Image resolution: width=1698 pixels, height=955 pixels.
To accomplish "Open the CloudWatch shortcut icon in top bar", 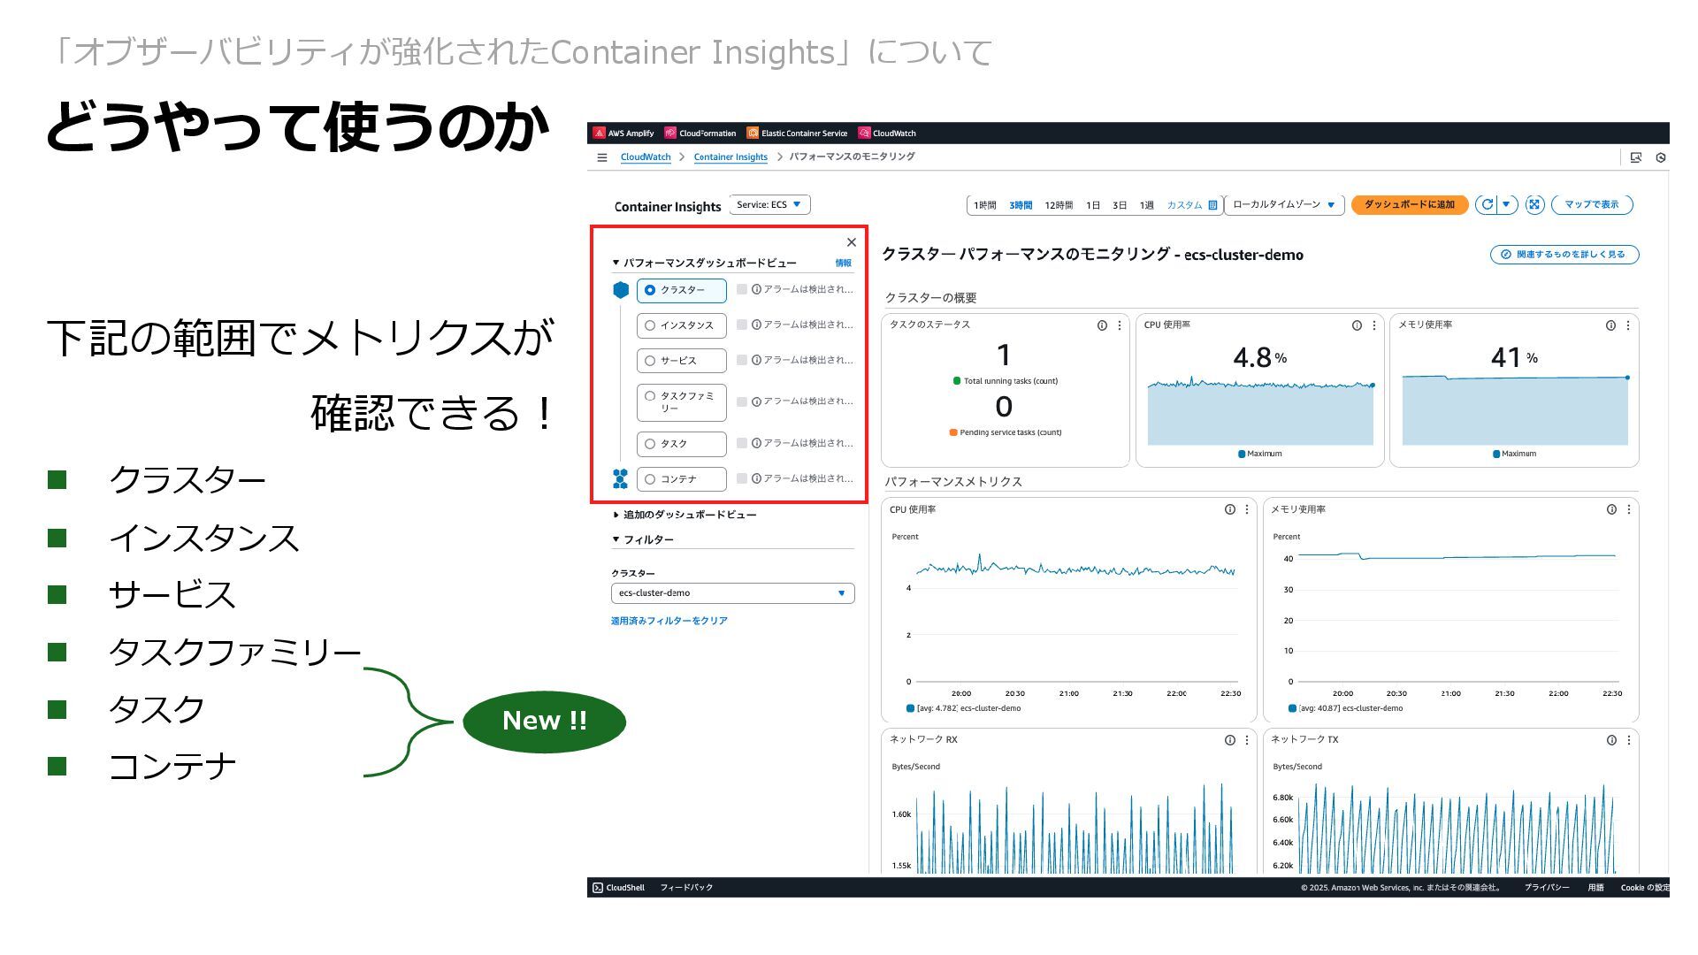I will (x=864, y=134).
